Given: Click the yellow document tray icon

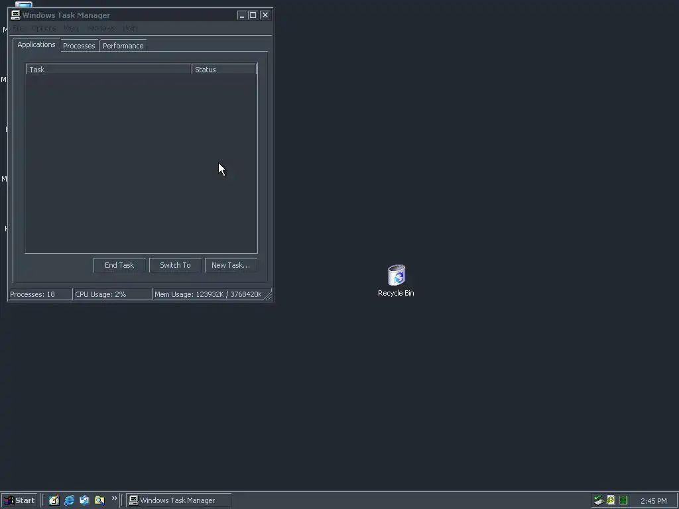Looking at the screenshot, I should coord(611,500).
